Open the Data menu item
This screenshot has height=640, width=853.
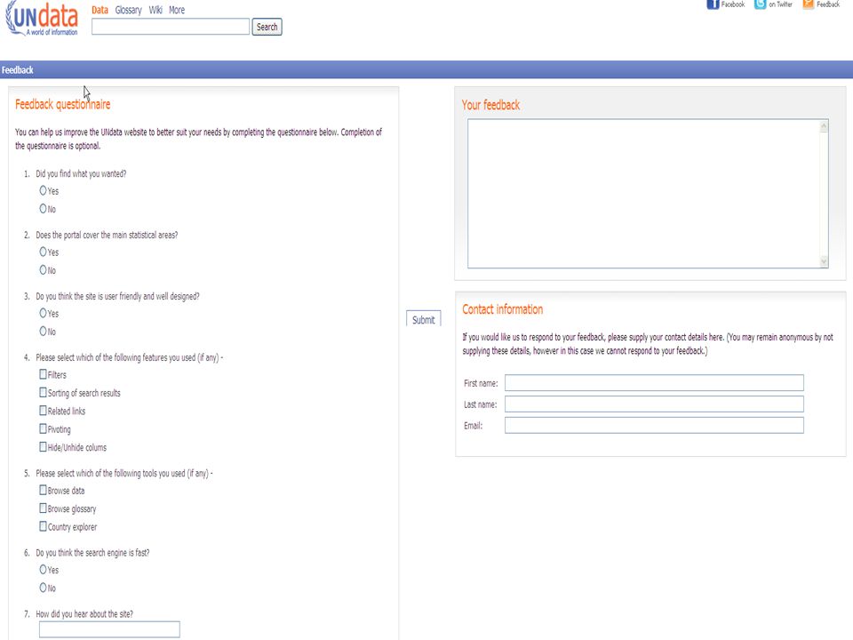click(100, 10)
